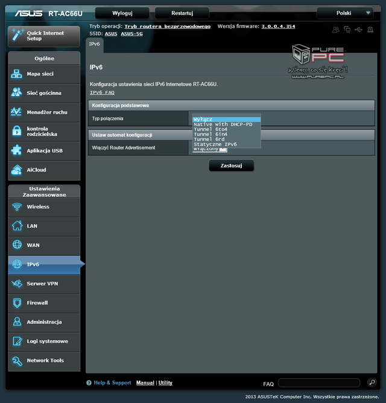
Task: Open the AiCloud cloud icon
Action: (17, 170)
